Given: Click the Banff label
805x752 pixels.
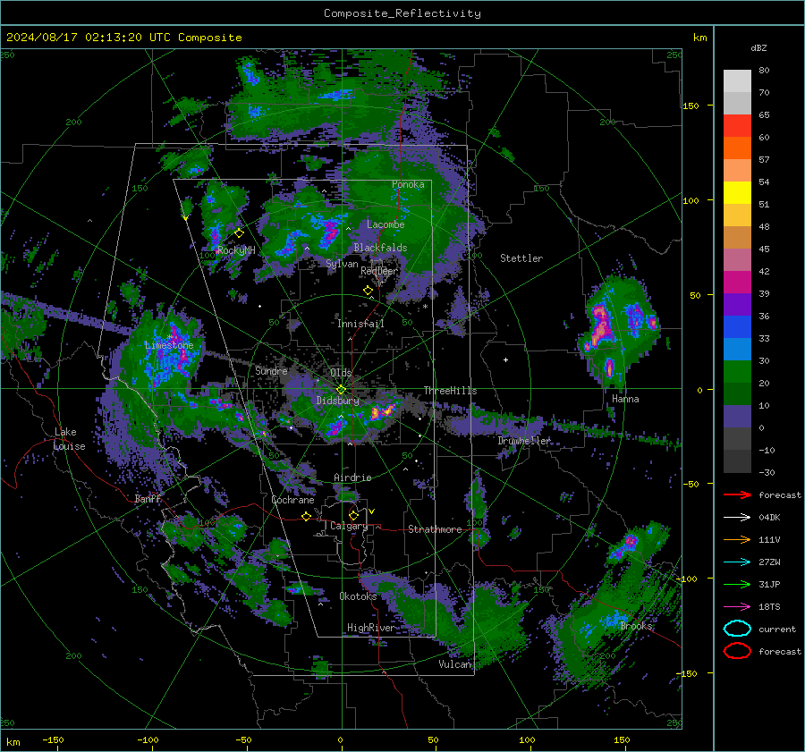Looking at the screenshot, I should click(148, 498).
